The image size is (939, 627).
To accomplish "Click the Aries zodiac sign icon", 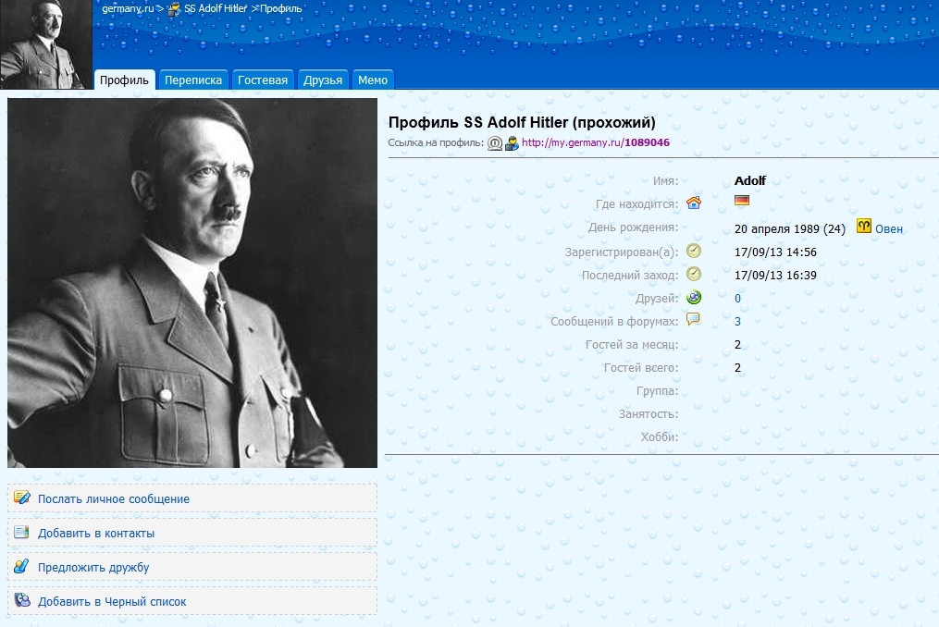I will tap(863, 226).
